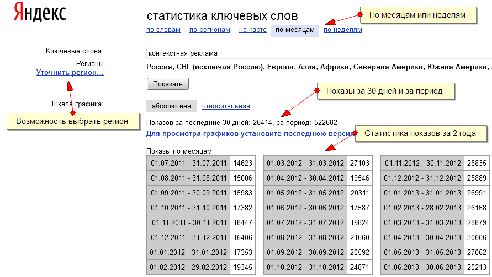Viewport: 492px width, 277px height.
Task: Click 'Показов за последние 30 дней' summary
Action: click(242, 122)
